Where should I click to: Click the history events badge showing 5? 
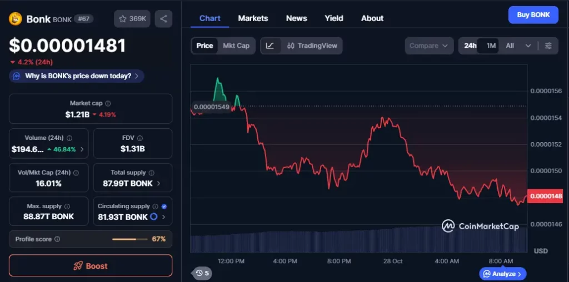coord(202,273)
